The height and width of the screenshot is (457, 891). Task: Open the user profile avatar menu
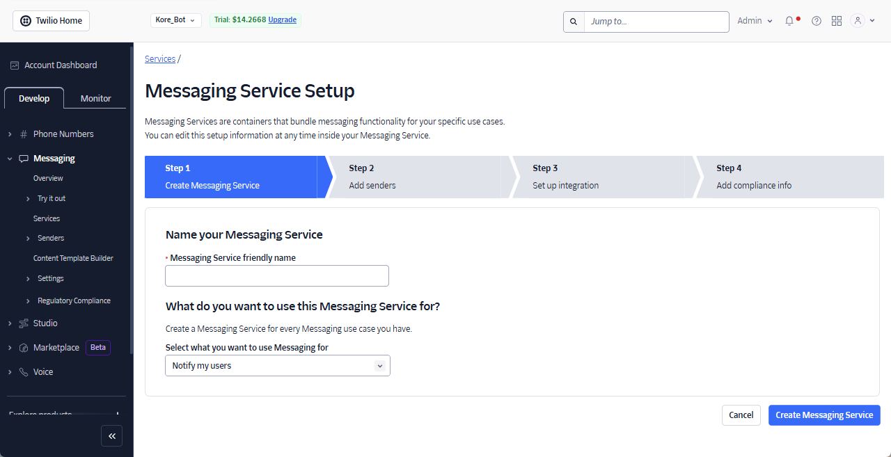[x=862, y=21]
